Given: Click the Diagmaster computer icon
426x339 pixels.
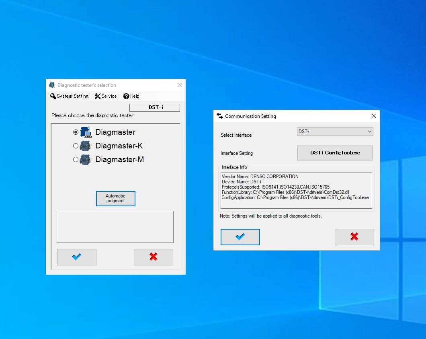Looking at the screenshot, I should [86, 132].
